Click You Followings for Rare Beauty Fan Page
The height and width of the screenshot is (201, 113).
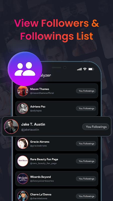[86, 161]
